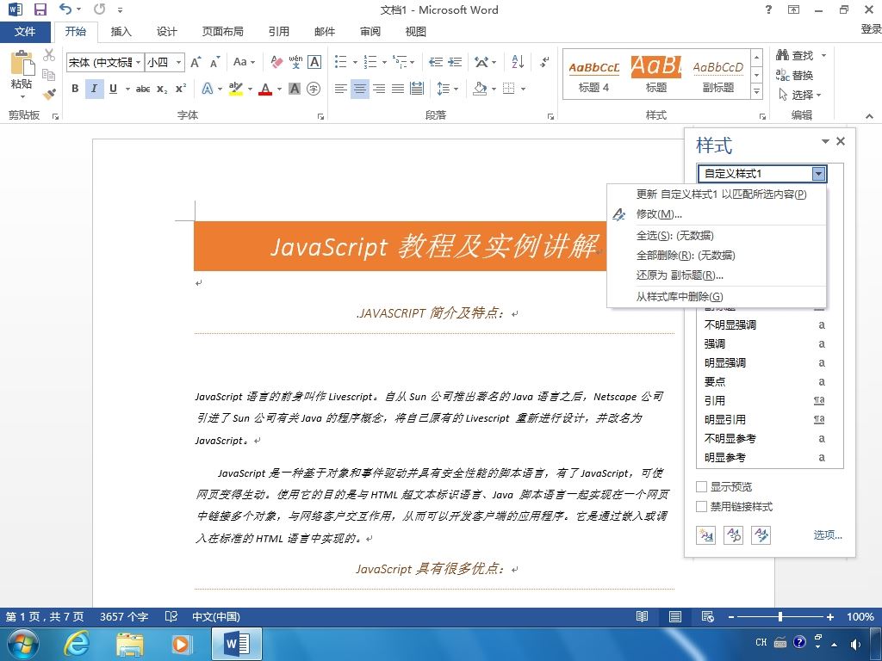The width and height of the screenshot is (882, 661).
Task: Click the Show paragraph marks icon
Action: 544,62
